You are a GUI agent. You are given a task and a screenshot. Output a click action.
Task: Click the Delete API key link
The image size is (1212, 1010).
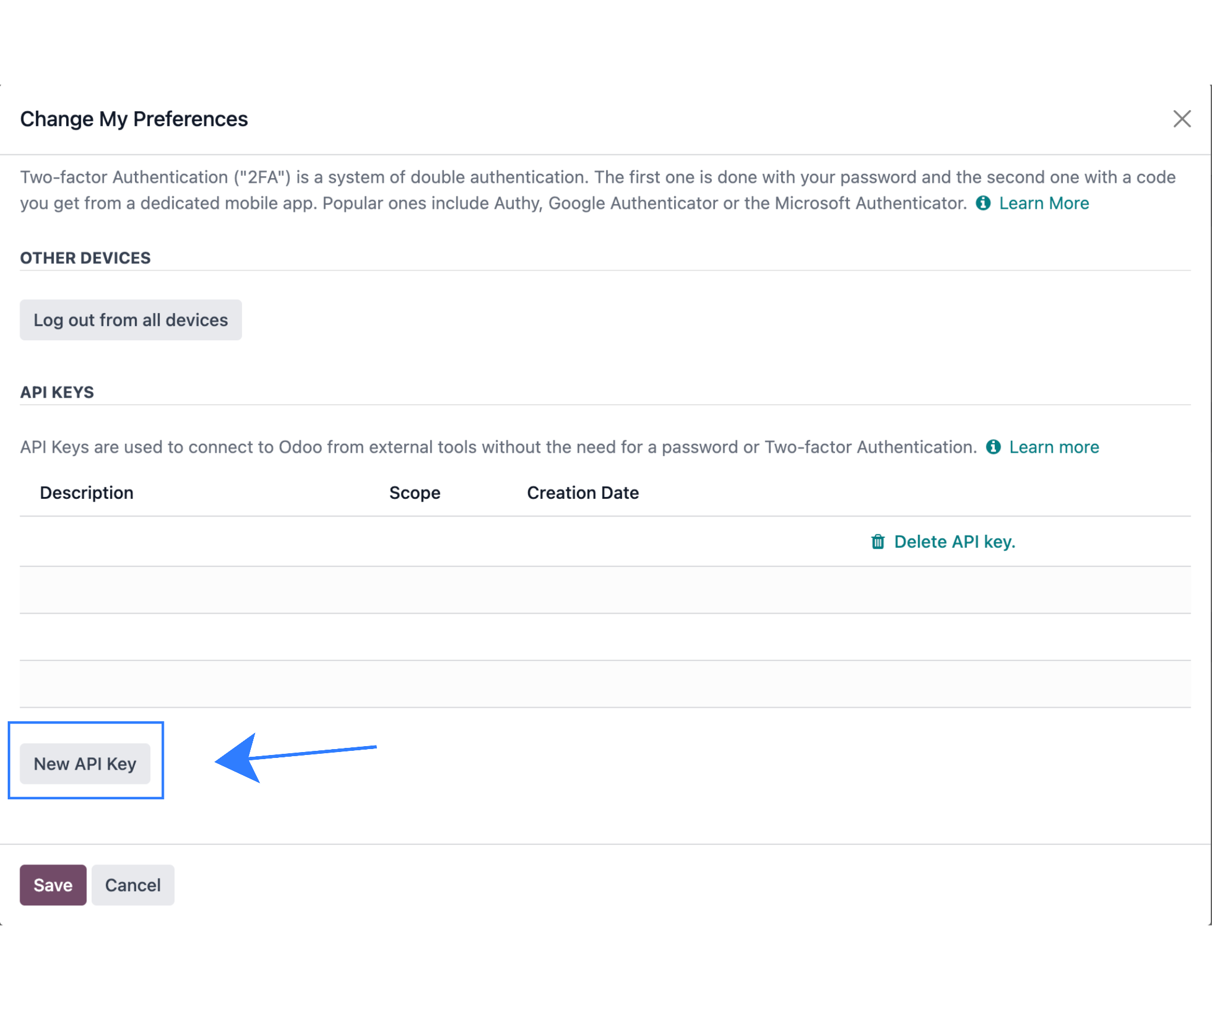tap(955, 541)
